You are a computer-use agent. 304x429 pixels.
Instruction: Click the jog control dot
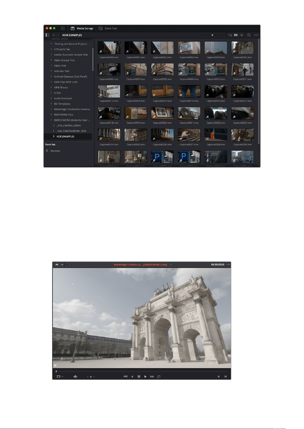click(x=91, y=377)
